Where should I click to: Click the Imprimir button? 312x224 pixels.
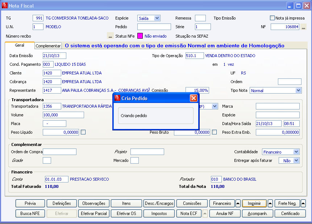[x=254, y=203]
